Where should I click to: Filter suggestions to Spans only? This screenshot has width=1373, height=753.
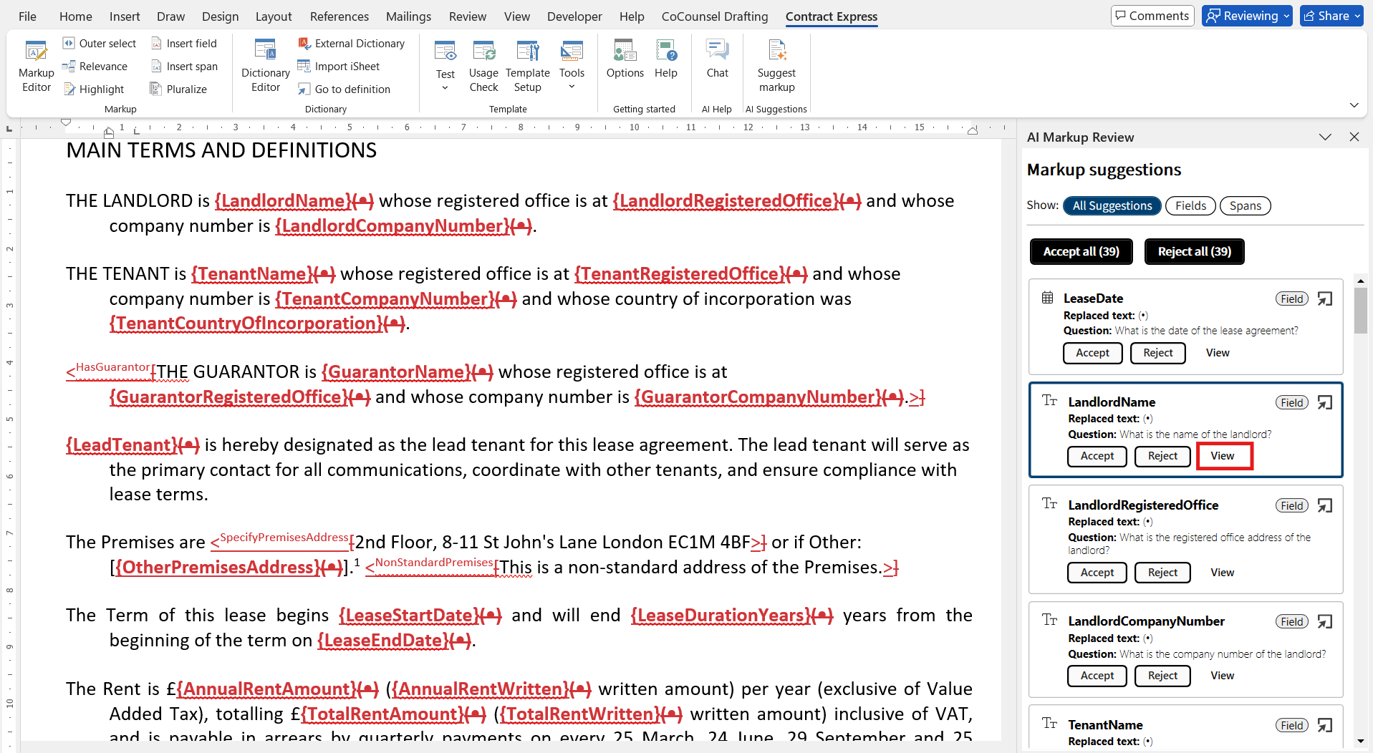coord(1245,206)
